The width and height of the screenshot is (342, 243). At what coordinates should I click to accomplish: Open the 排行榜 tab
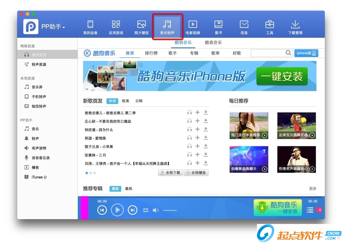(151, 53)
